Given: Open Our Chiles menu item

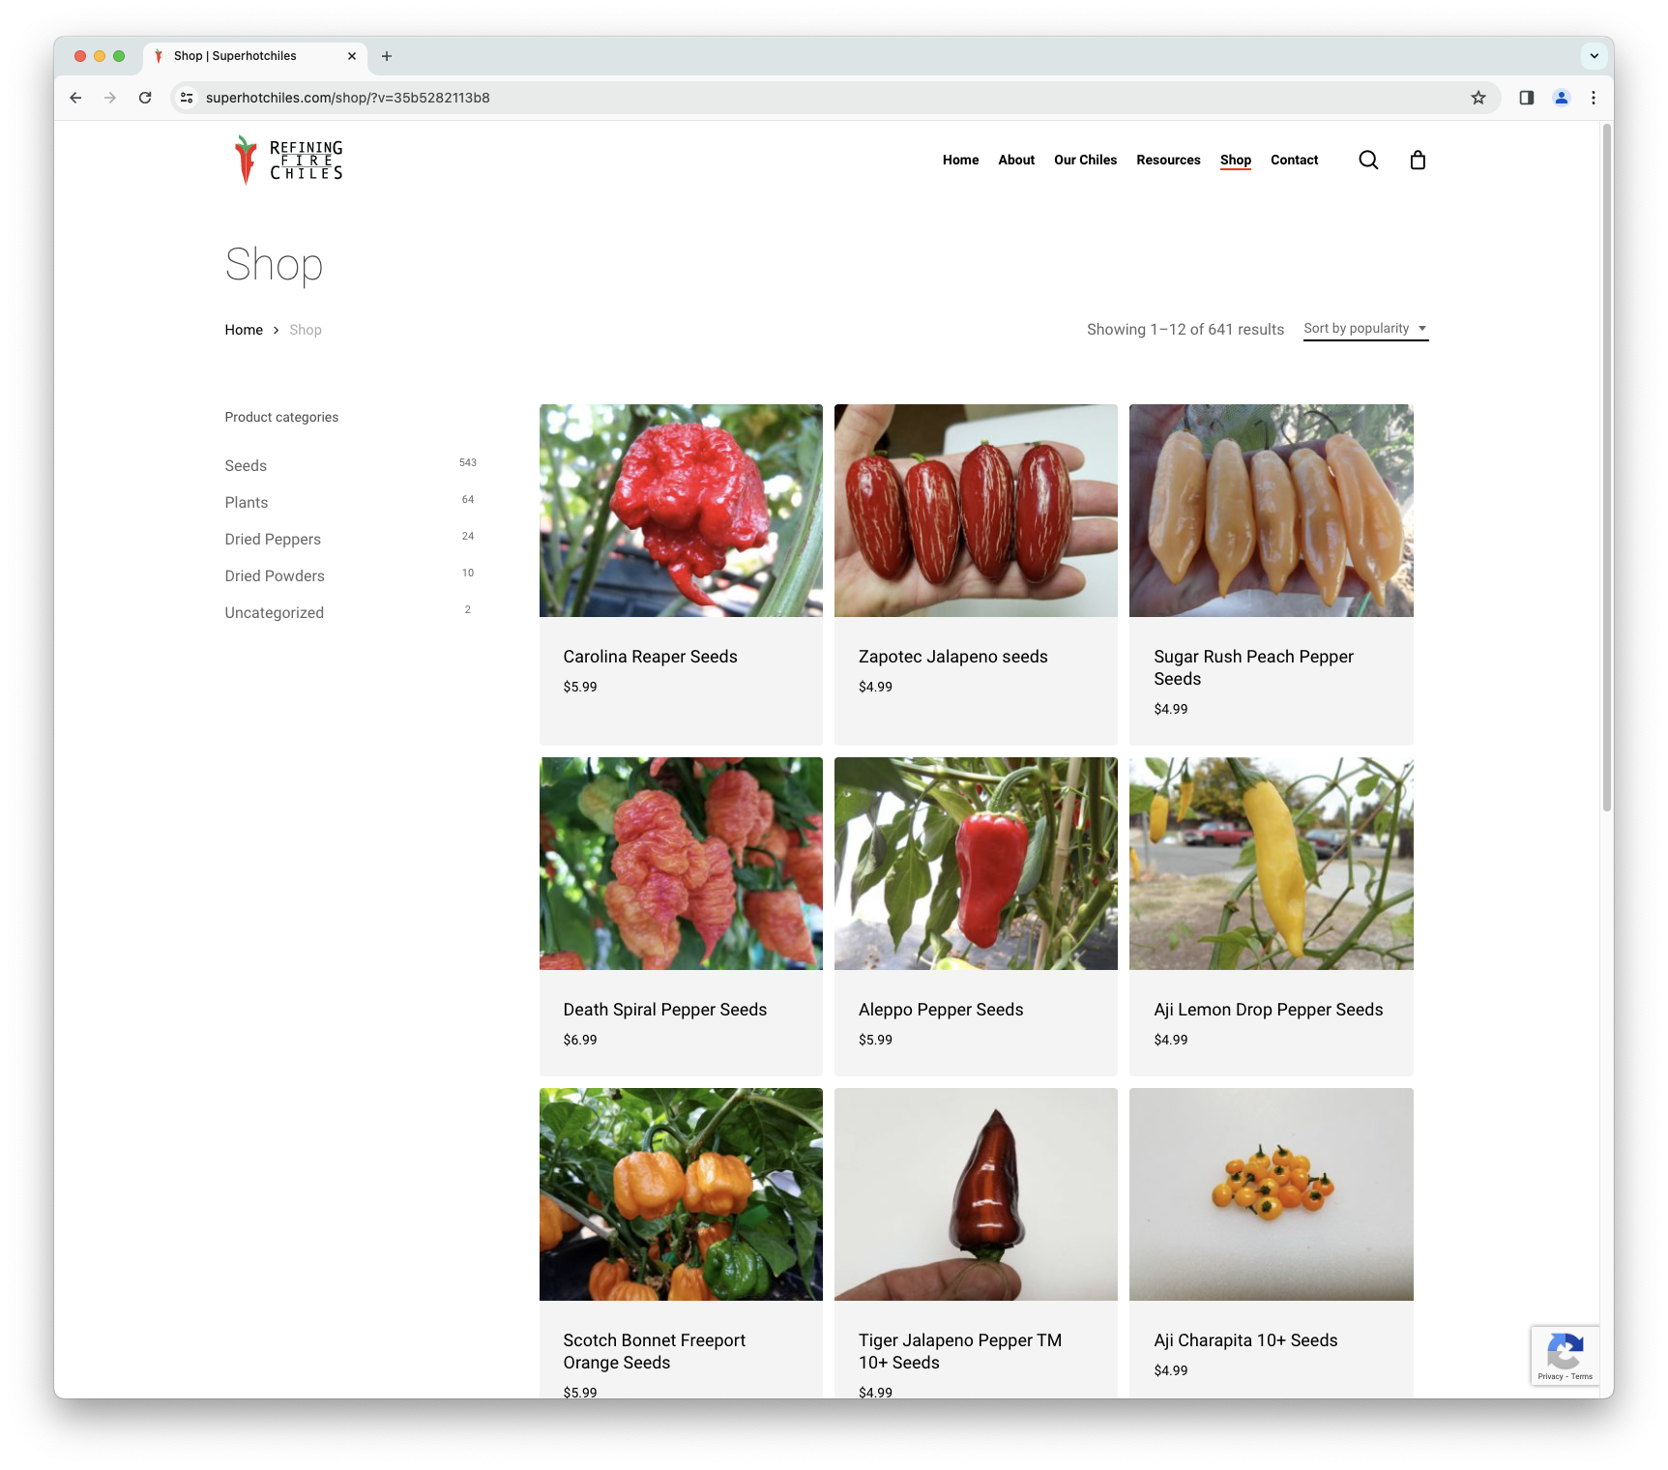Looking at the screenshot, I should (x=1085, y=161).
